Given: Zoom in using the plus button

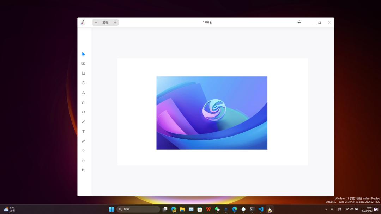Looking at the screenshot, I should click(x=115, y=22).
